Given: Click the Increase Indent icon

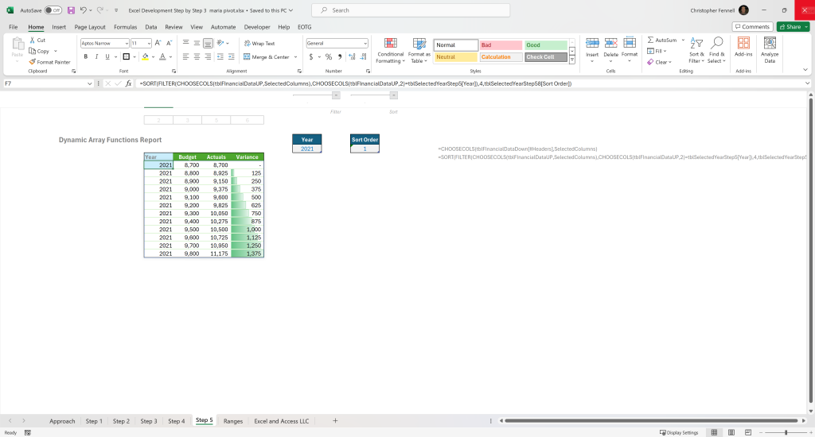Looking at the screenshot, I should (x=232, y=56).
